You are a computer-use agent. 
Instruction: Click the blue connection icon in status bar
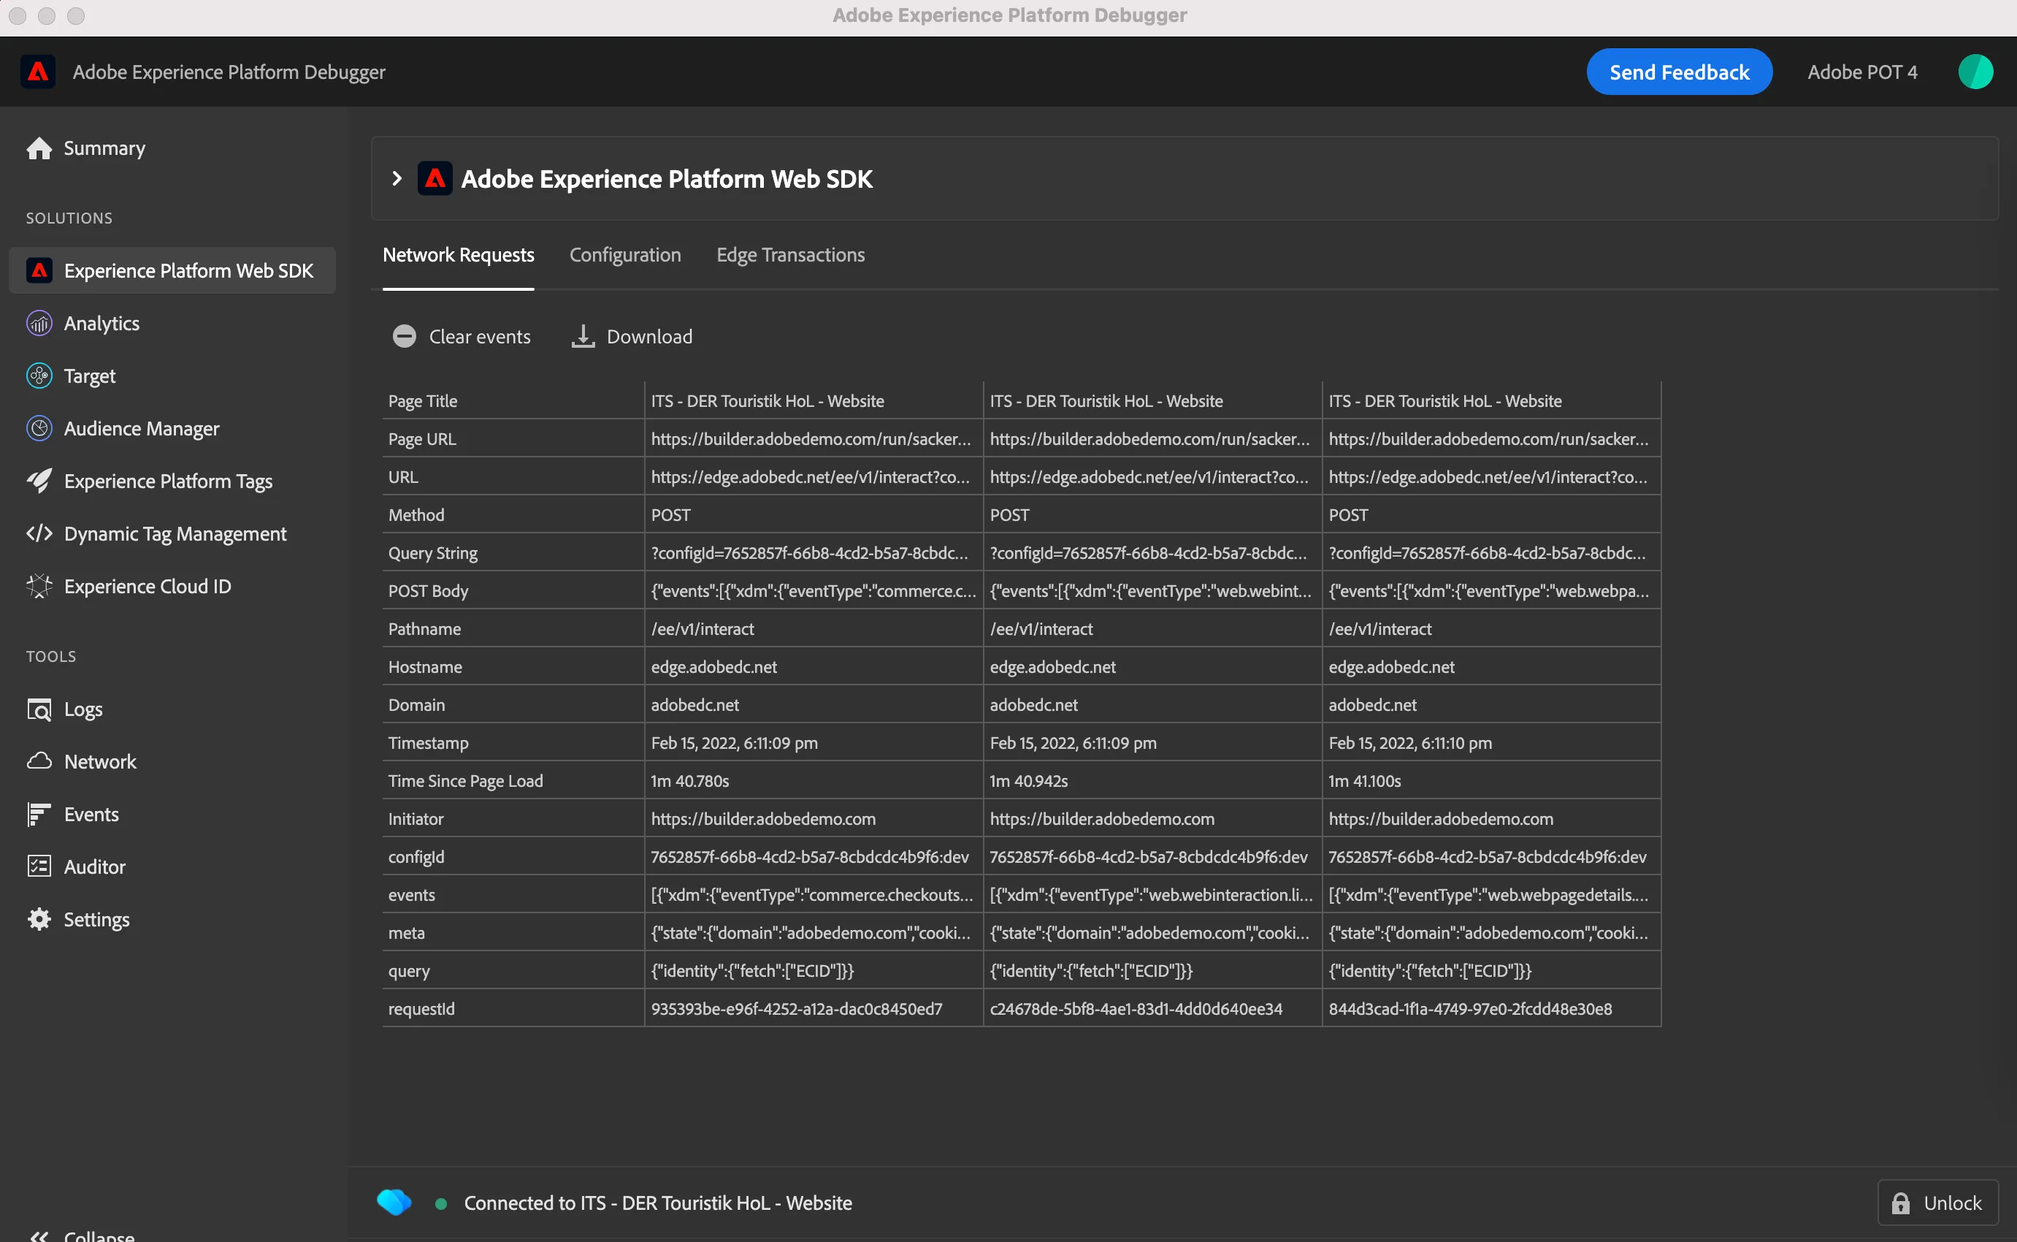[x=394, y=1203]
